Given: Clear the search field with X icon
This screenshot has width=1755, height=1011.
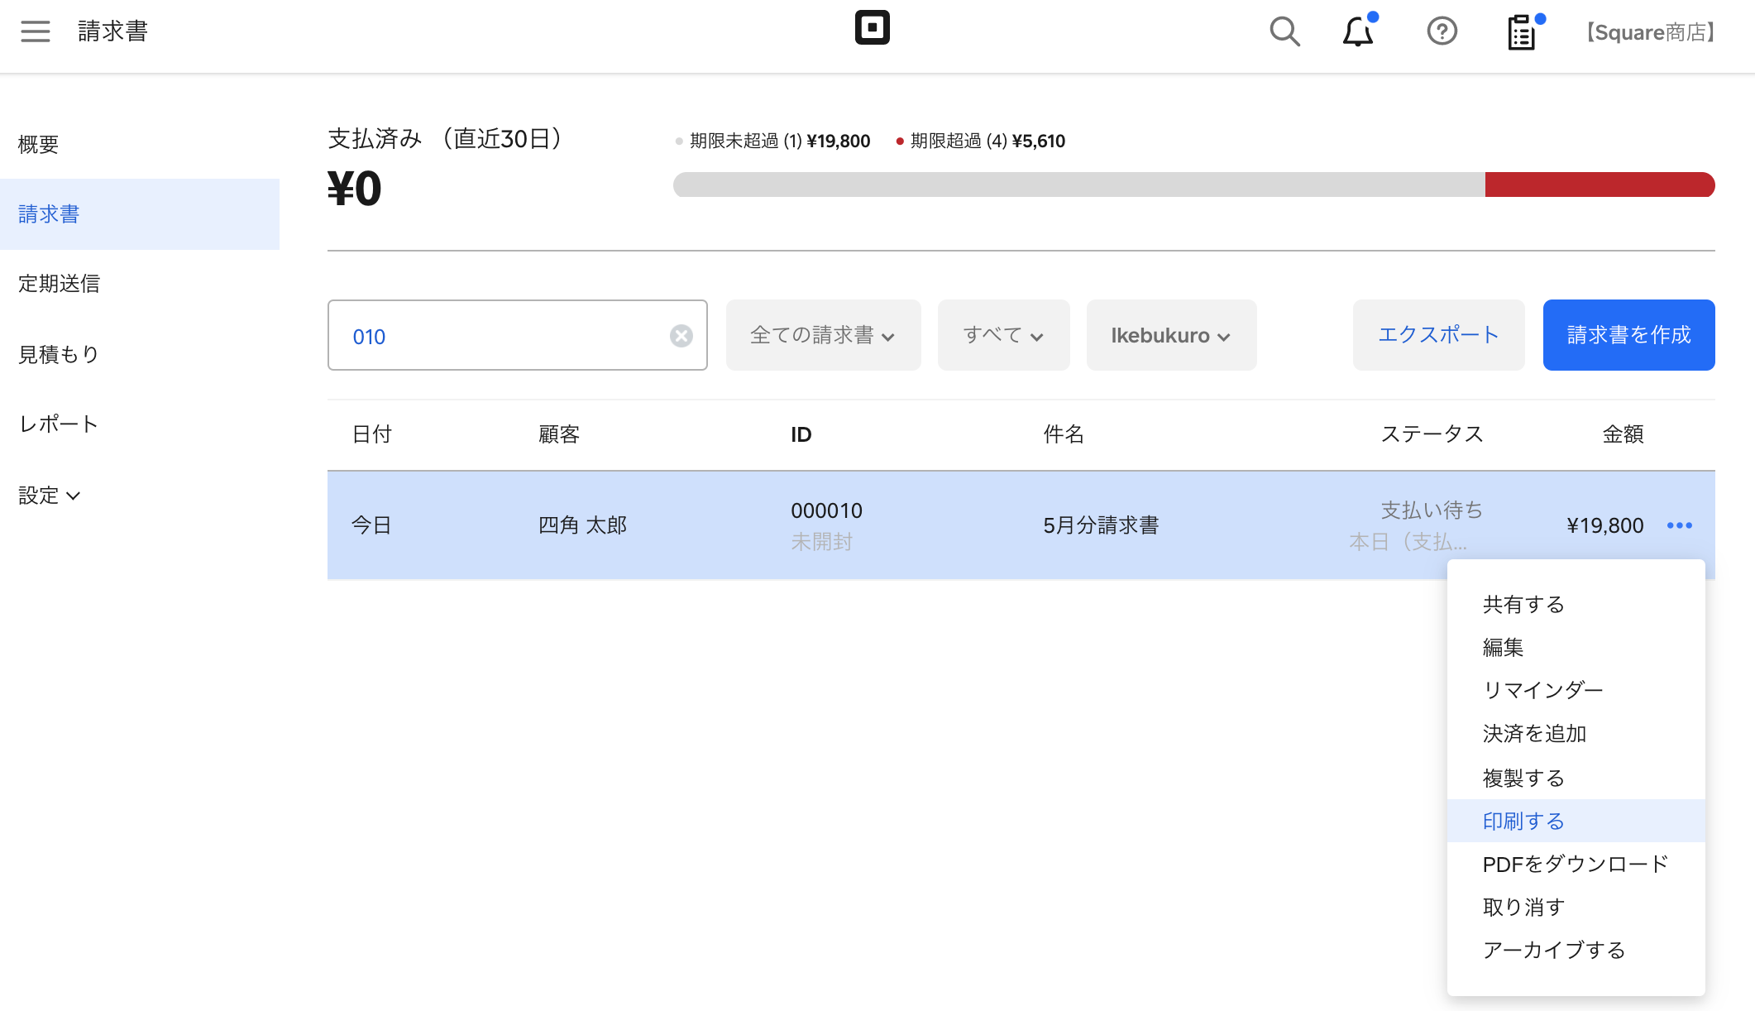Looking at the screenshot, I should 681,336.
